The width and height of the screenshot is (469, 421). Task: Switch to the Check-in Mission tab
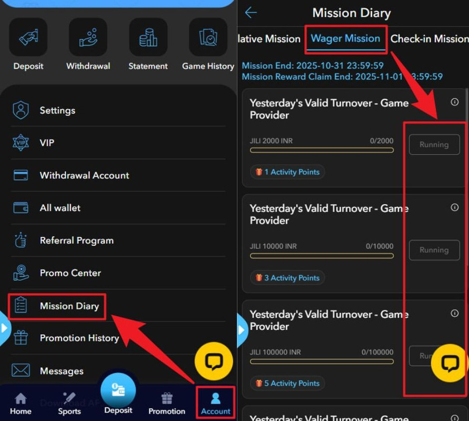coord(429,39)
